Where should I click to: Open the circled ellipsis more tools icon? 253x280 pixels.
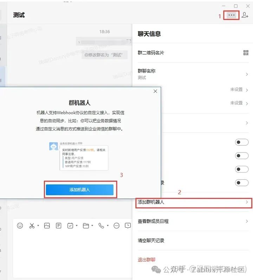coord(116,226)
